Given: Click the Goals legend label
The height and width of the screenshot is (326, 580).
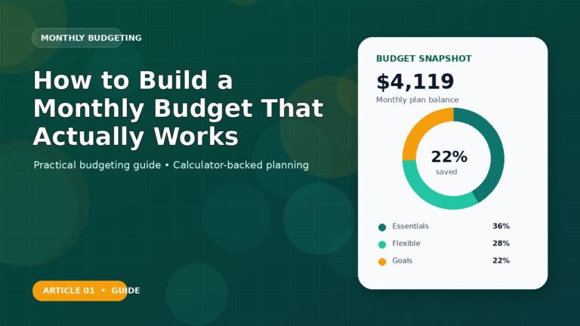Looking at the screenshot, I should [402, 260].
